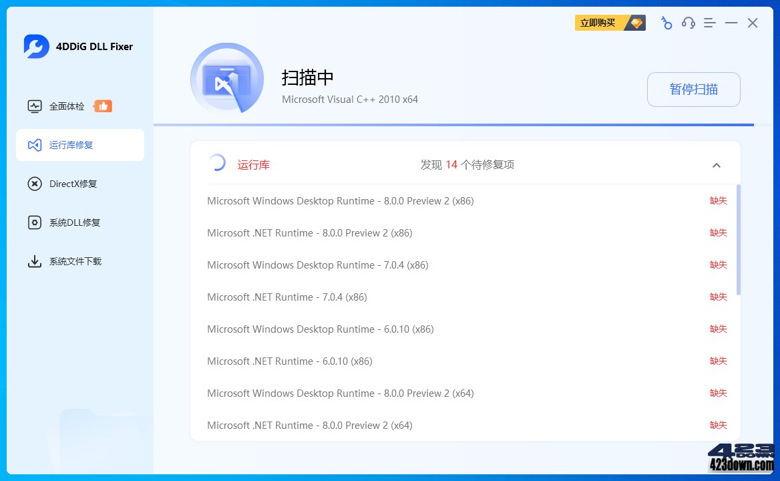Click the diamond icon on 立即购买

pos(636,23)
